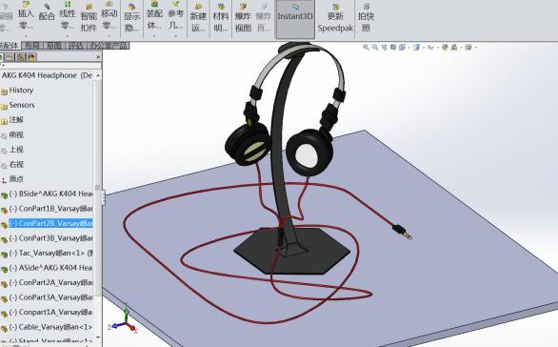Screen dimensions: 558x347
Task: Click the Zoom to Area icon
Action: [375, 47]
